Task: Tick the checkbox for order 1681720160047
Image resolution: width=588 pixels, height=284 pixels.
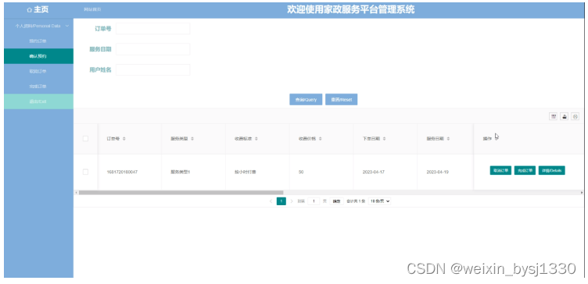Action: 85,172
